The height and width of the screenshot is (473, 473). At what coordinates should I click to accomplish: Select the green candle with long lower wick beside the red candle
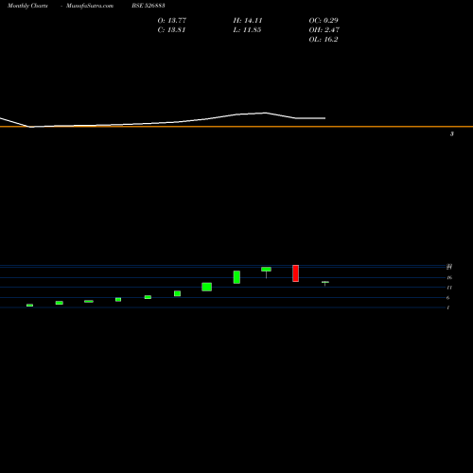click(266, 270)
